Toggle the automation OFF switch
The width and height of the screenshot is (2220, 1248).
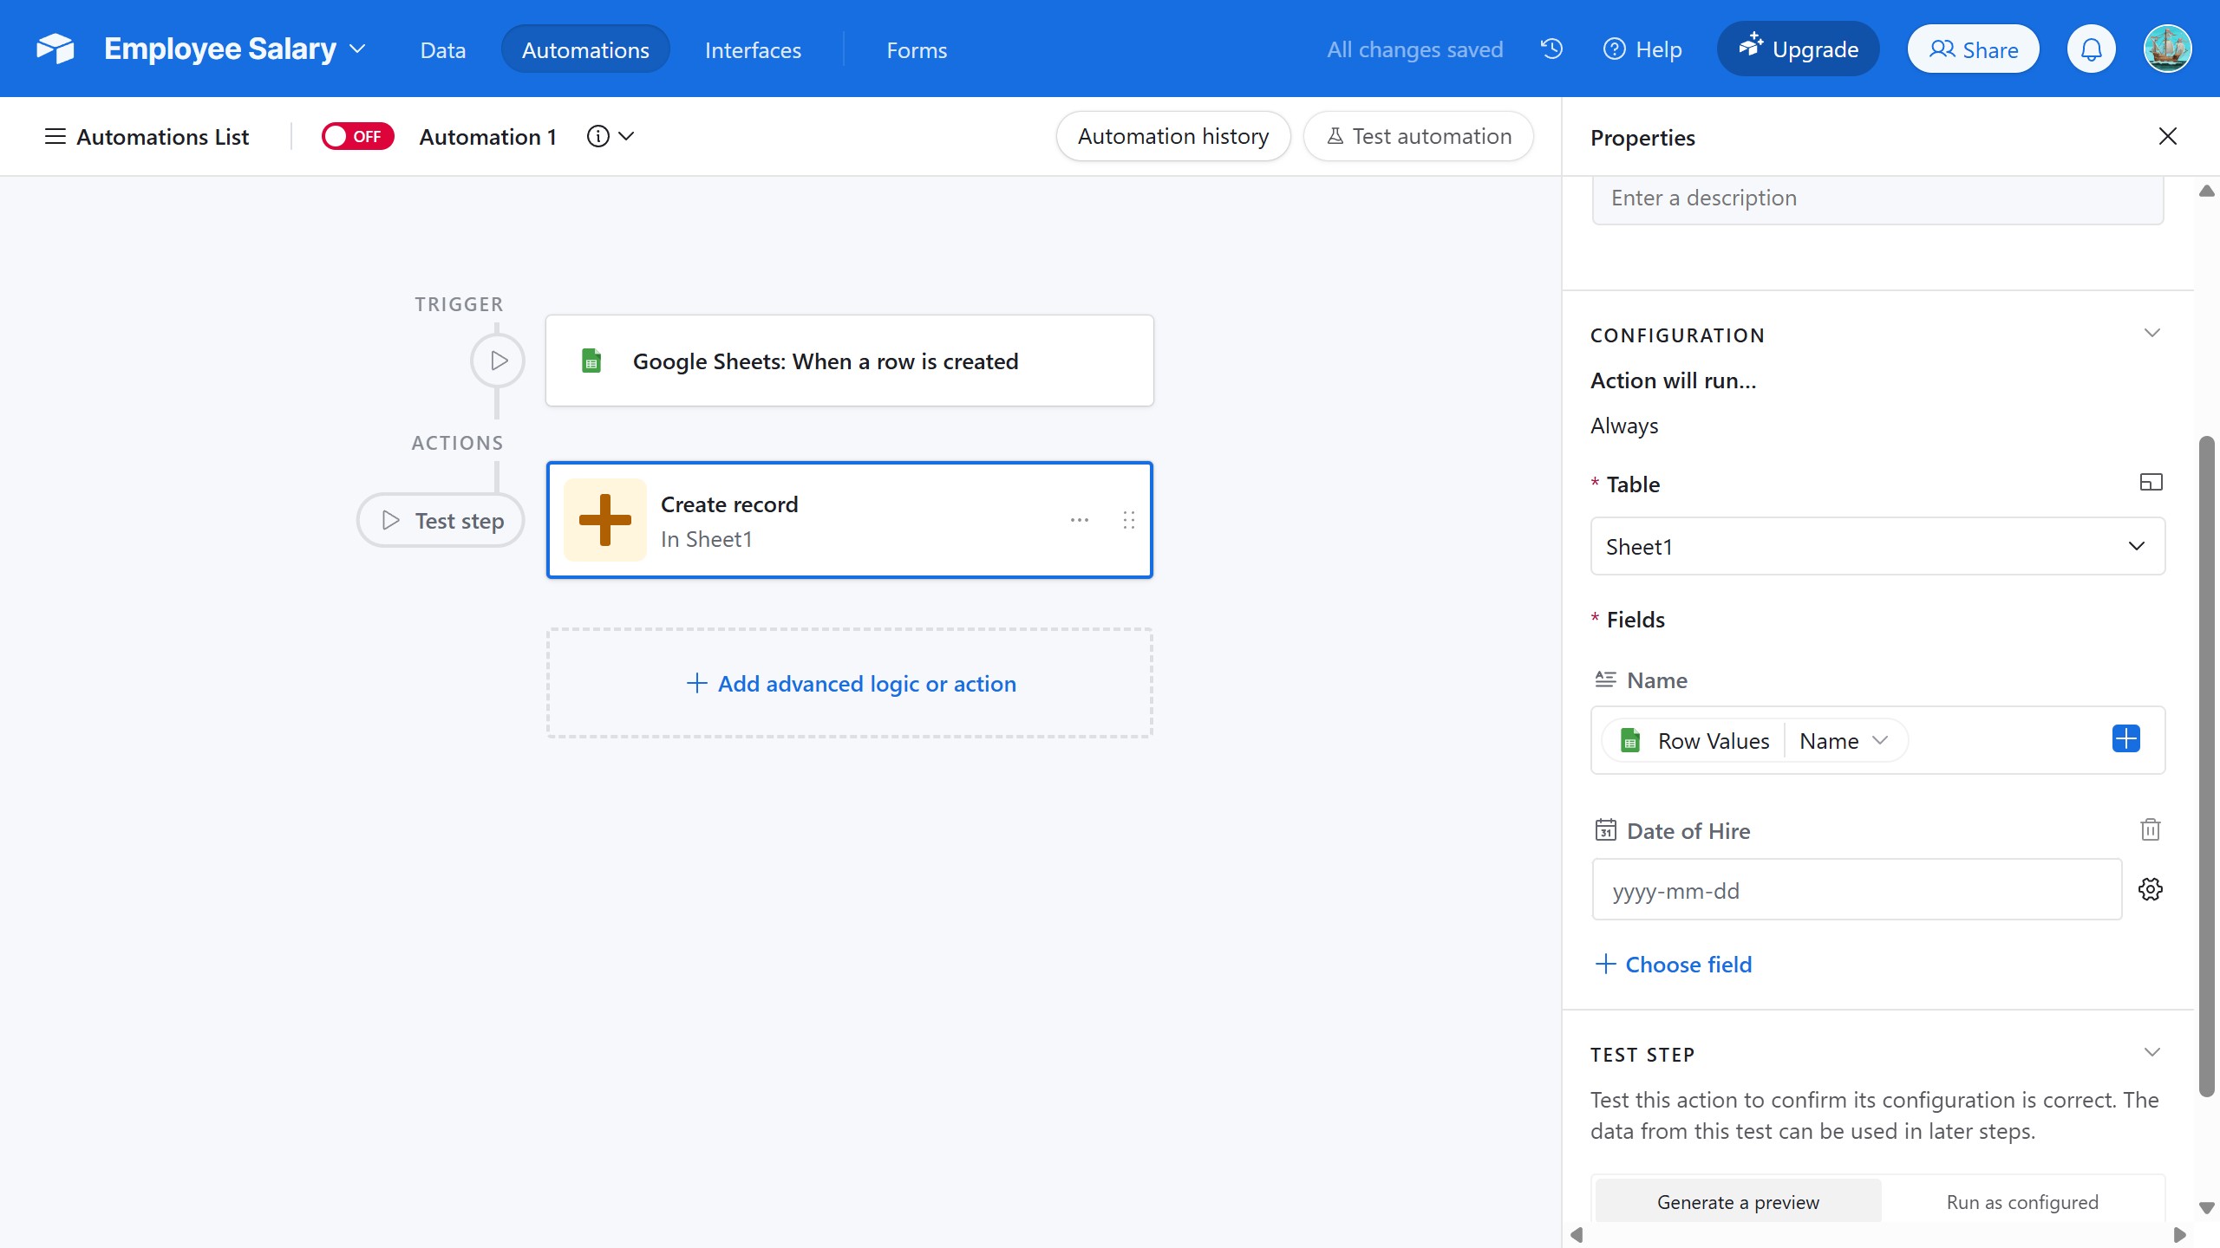click(x=357, y=136)
